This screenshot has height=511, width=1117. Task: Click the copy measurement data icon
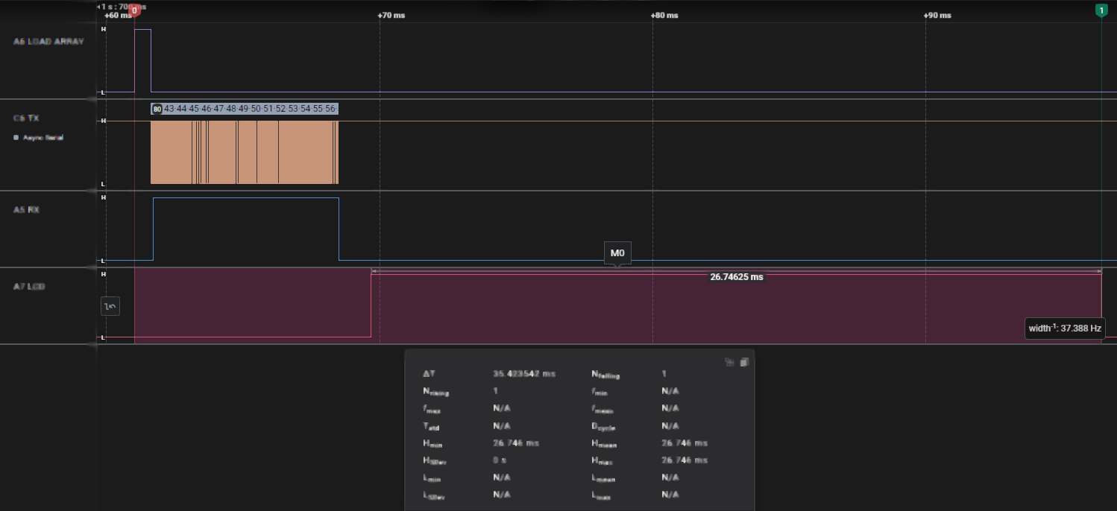[743, 362]
